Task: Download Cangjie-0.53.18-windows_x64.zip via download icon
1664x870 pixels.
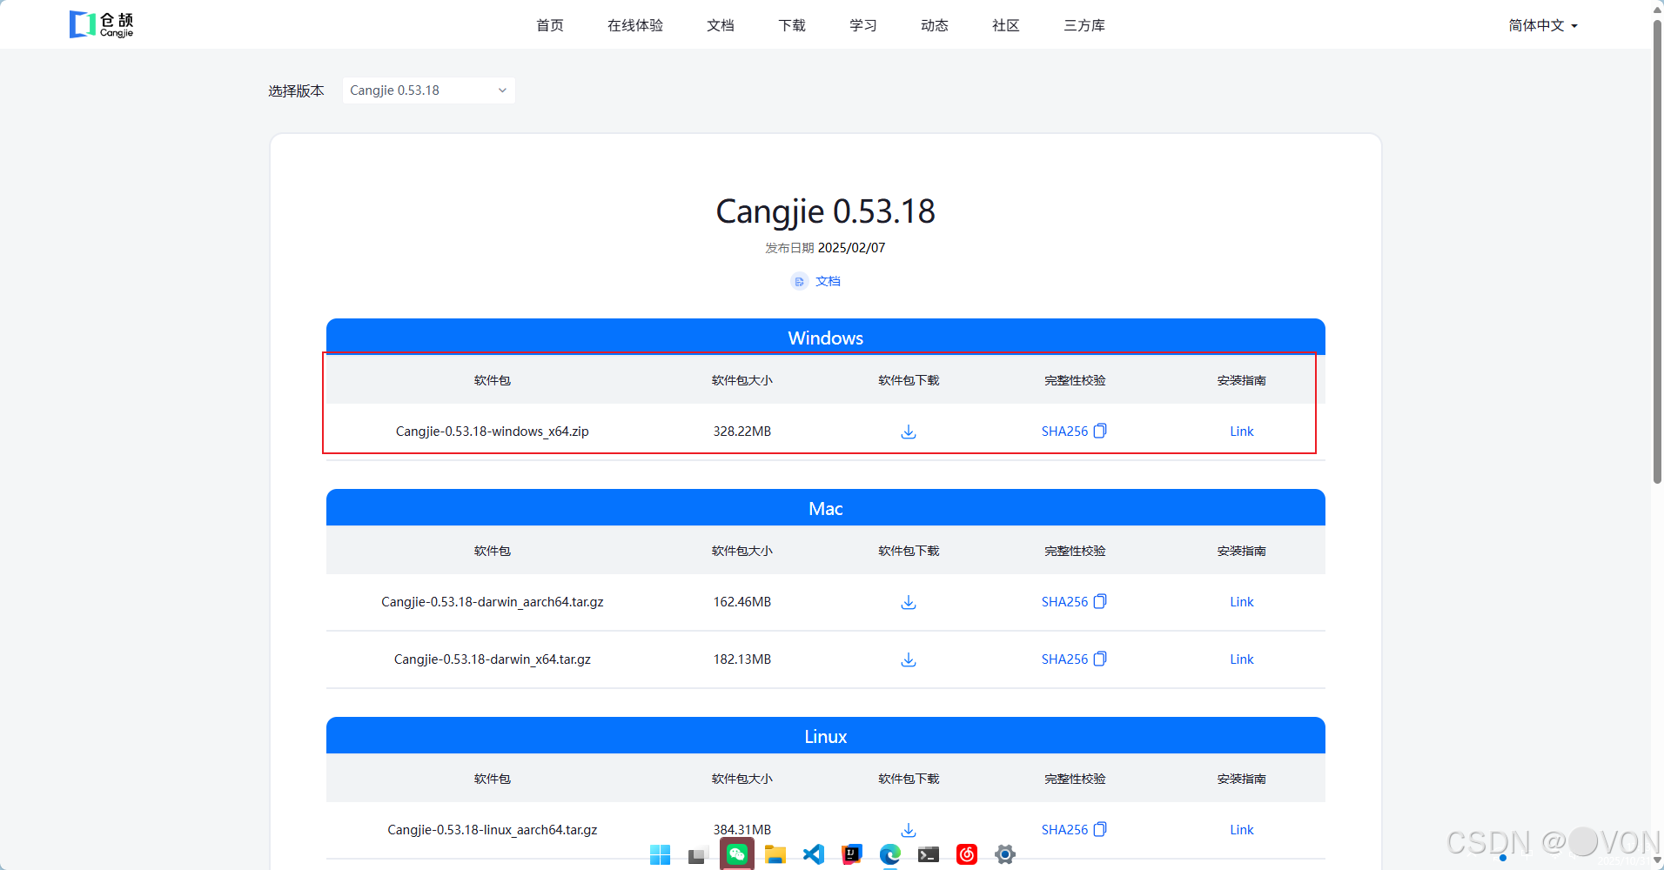Action: click(909, 432)
